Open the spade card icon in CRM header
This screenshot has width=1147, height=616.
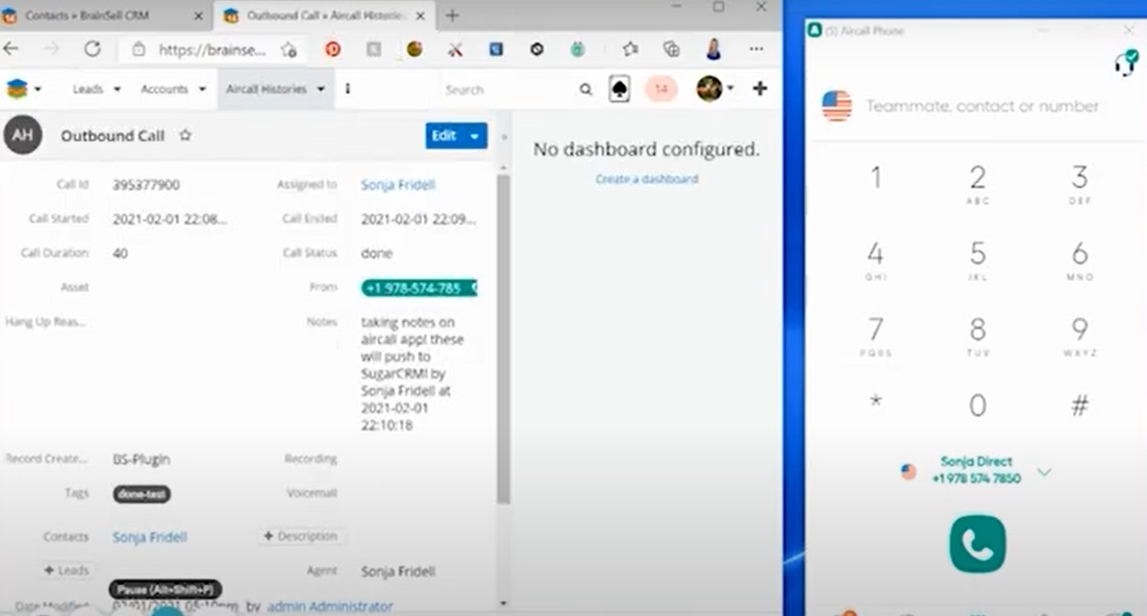click(x=619, y=89)
